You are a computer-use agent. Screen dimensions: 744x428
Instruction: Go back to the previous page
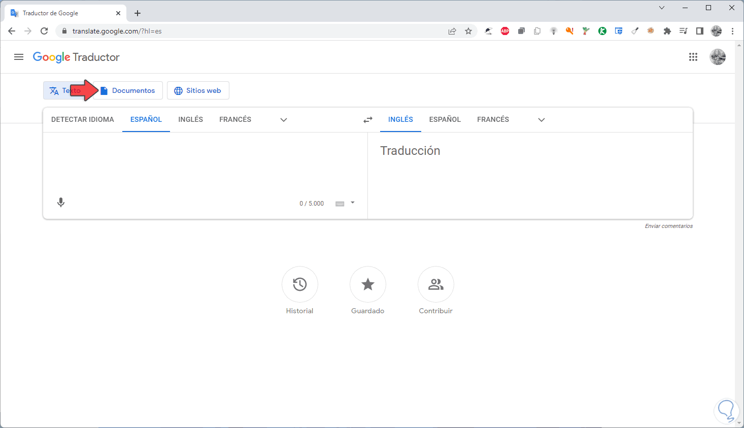12,31
